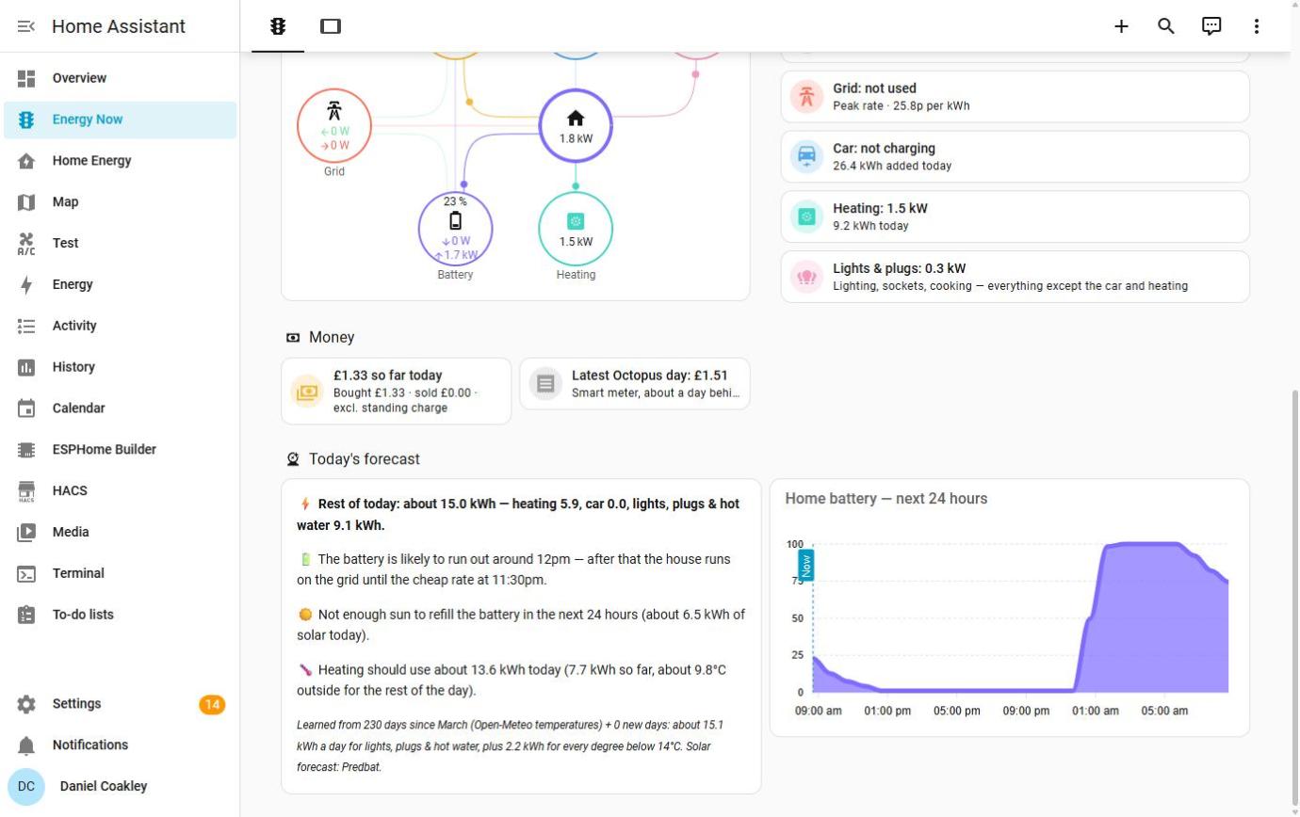
Task: Open the 'Lights & plugs: 0.3 kW' card
Action: click(1016, 277)
